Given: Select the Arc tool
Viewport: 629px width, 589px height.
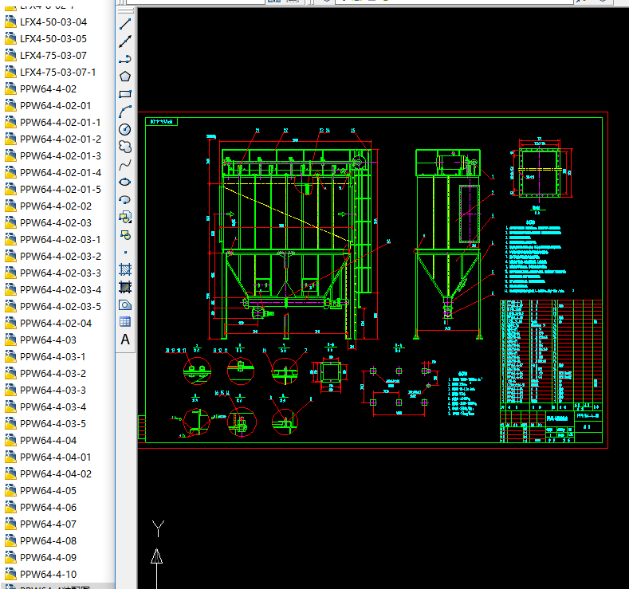Looking at the screenshot, I should [x=125, y=112].
